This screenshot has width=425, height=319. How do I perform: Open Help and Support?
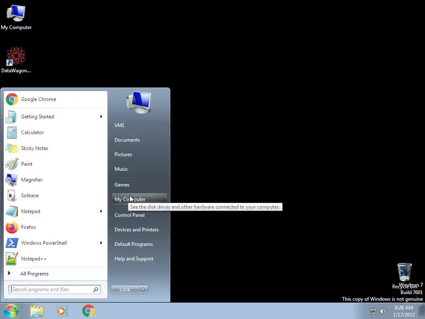[139, 259]
